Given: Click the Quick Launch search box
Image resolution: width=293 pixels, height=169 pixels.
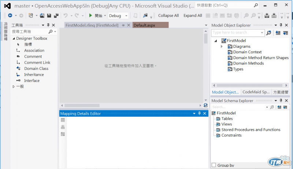Looking at the screenshot, I should pyautogui.click(x=227, y=5).
